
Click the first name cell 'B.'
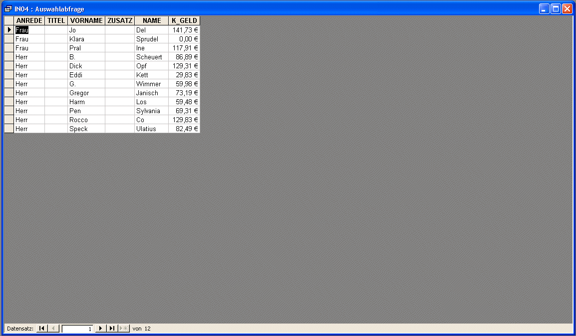pos(86,57)
